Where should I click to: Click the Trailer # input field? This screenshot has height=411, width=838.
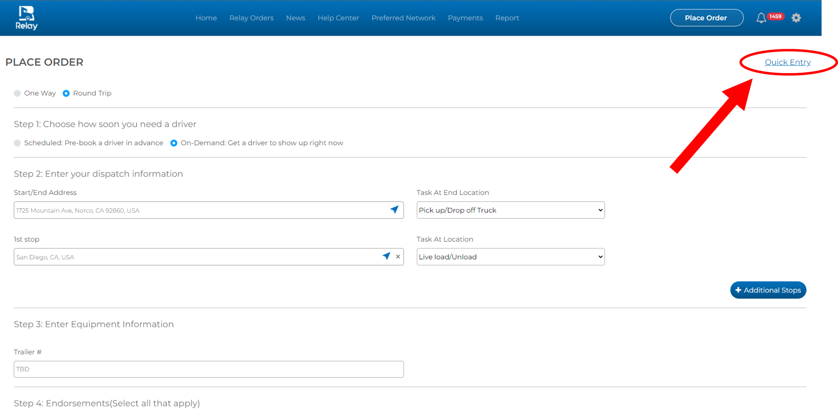click(x=209, y=369)
